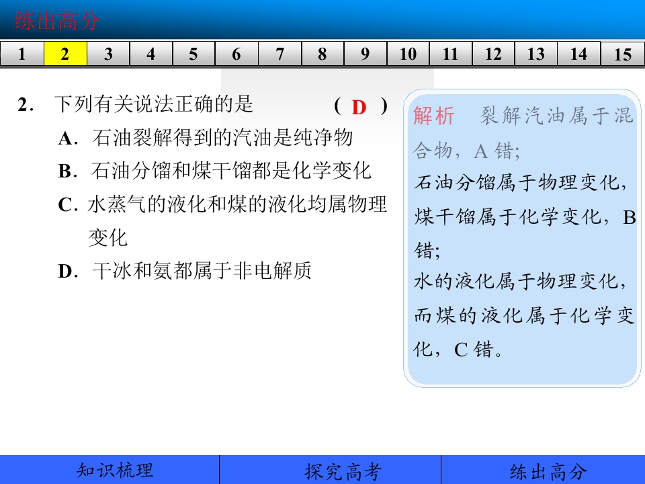Click explanation line 而煤的液化属于化学变
Viewport: 645px width, 484px height.
coord(525,316)
